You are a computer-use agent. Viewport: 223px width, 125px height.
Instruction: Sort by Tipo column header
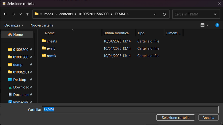(141, 33)
